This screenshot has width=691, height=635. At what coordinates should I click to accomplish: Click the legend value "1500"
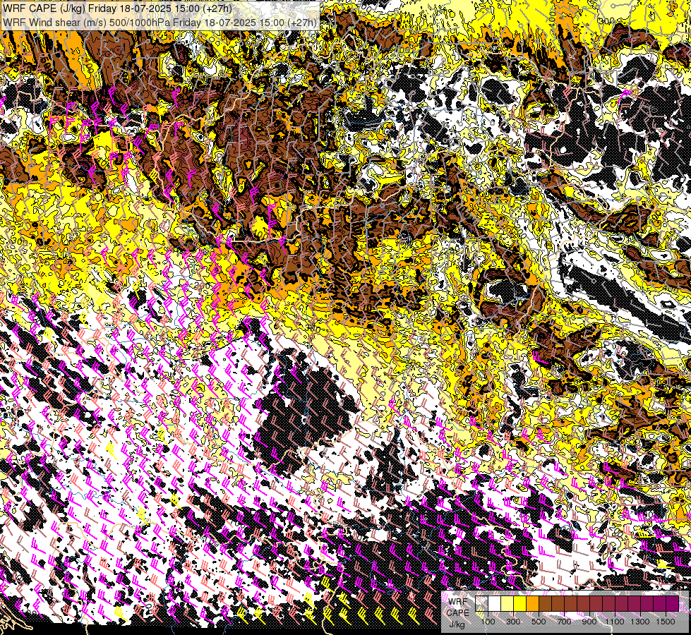coord(666,622)
